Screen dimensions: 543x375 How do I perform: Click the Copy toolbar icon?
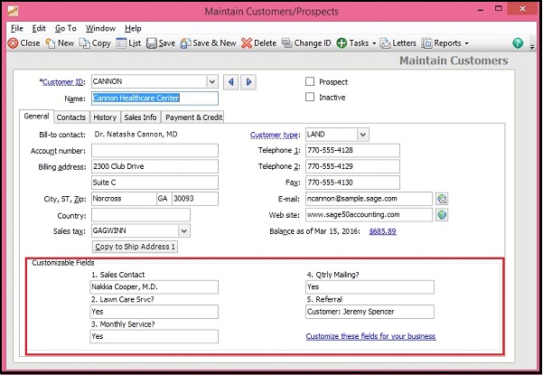pyautogui.click(x=85, y=43)
